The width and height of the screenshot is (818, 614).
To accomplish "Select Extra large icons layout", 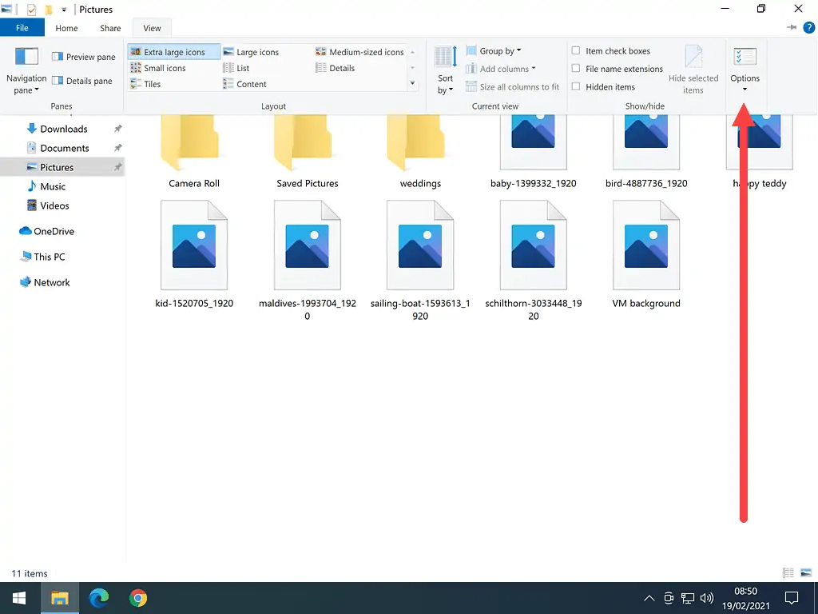I will pos(173,52).
